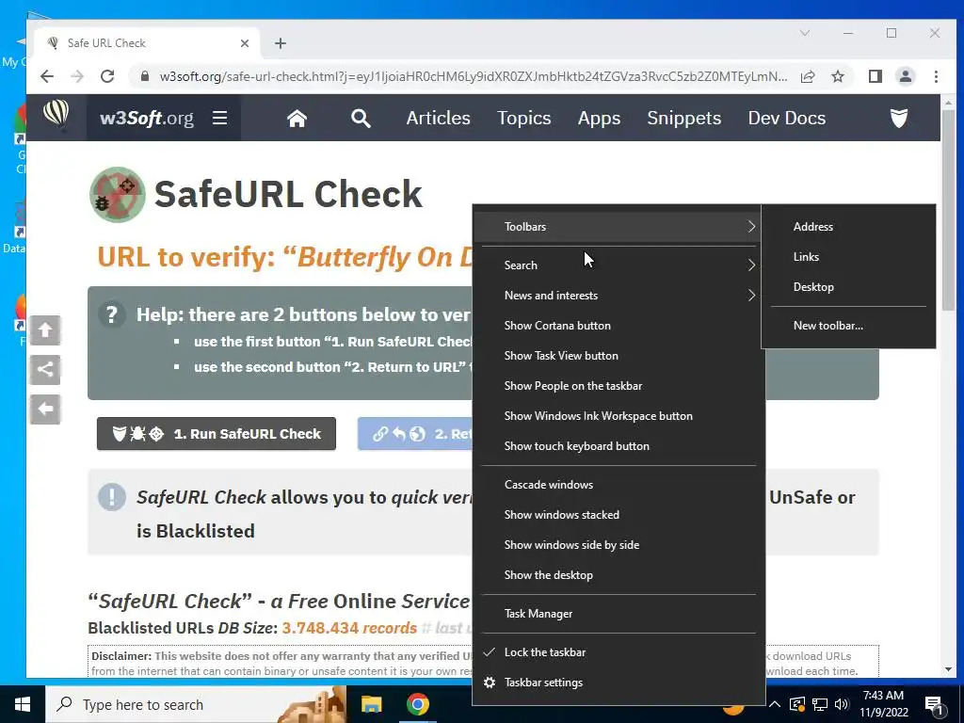Go back with the browser back arrow
The image size is (964, 723).
(47, 76)
